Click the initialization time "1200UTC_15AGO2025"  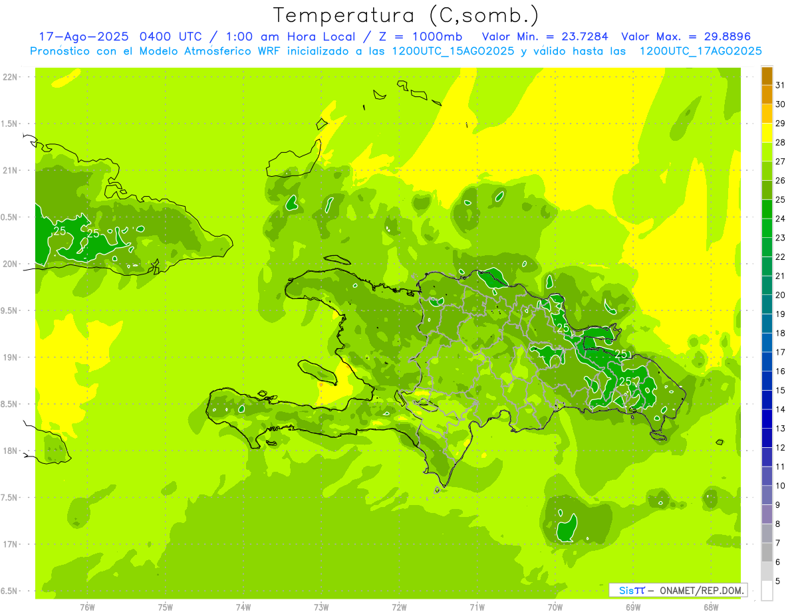coord(452,51)
